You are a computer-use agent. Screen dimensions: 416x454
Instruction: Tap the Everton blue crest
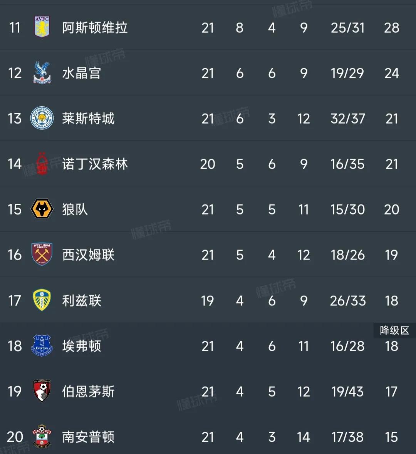click(42, 346)
